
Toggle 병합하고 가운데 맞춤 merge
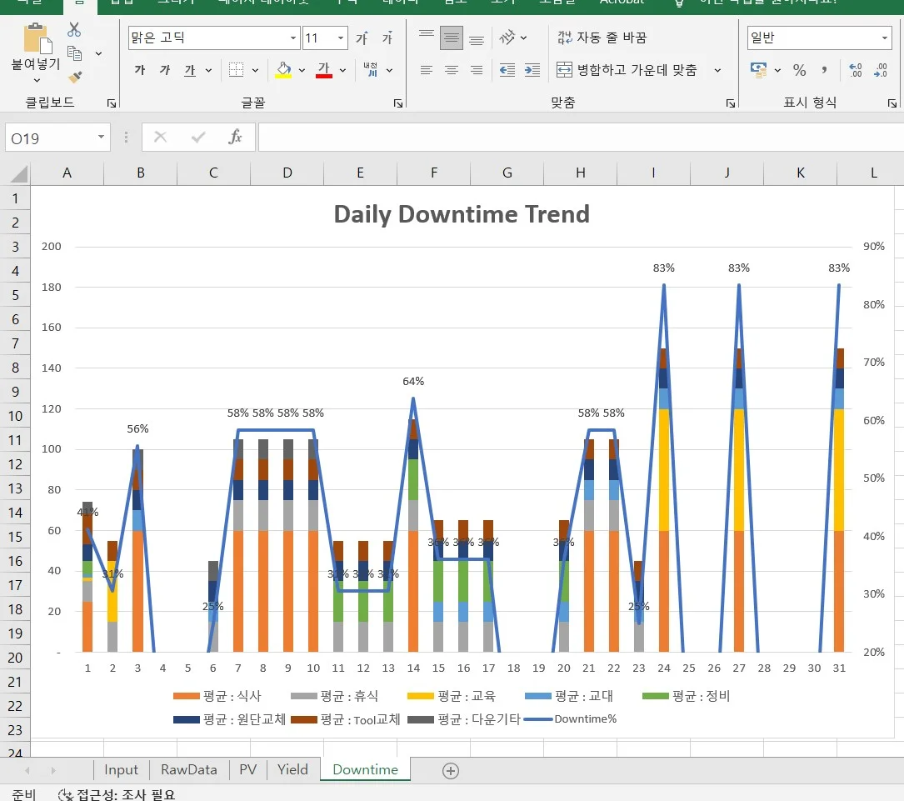point(627,70)
